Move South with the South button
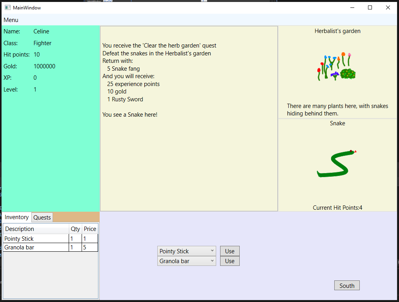This screenshot has width=399, height=302. coord(347,286)
